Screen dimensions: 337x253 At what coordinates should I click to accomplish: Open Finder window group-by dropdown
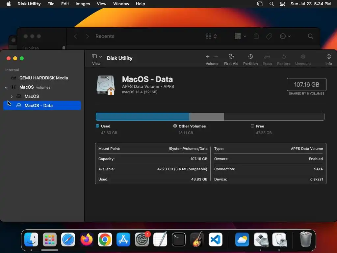(x=240, y=36)
